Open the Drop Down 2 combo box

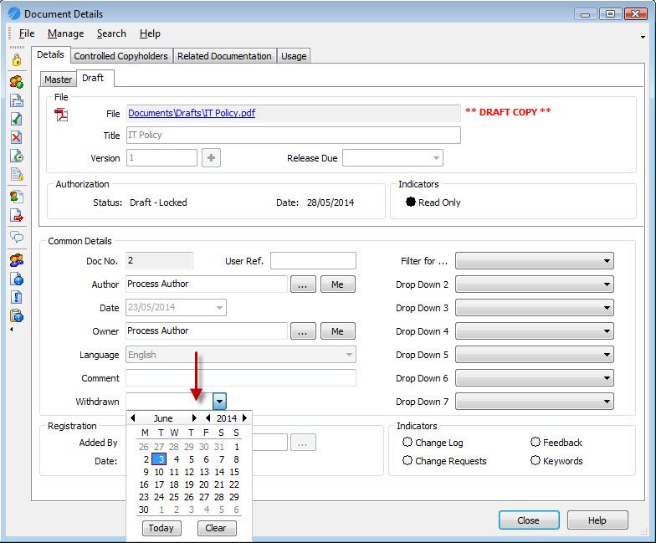coord(534,284)
